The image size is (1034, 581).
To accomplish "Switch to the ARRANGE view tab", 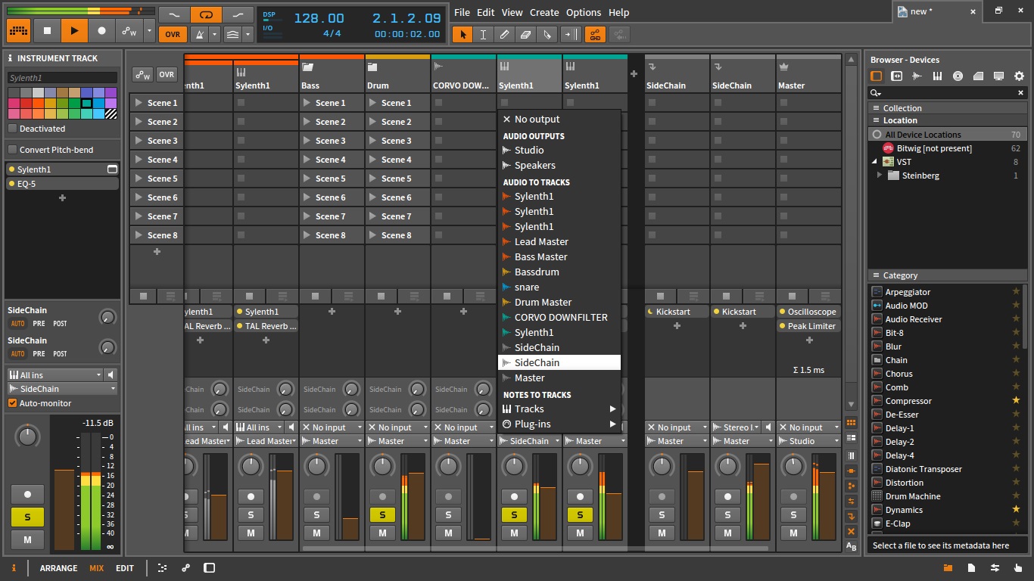I will [58, 568].
